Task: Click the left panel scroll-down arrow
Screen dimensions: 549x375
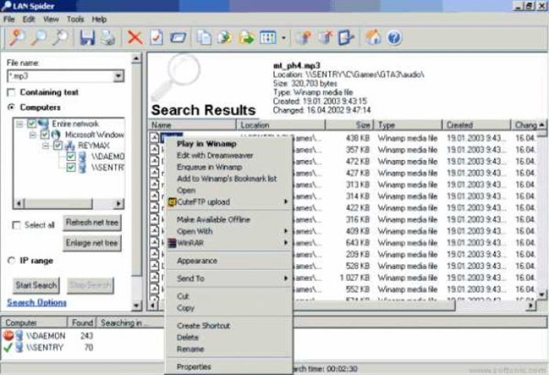Action: [x=137, y=306]
